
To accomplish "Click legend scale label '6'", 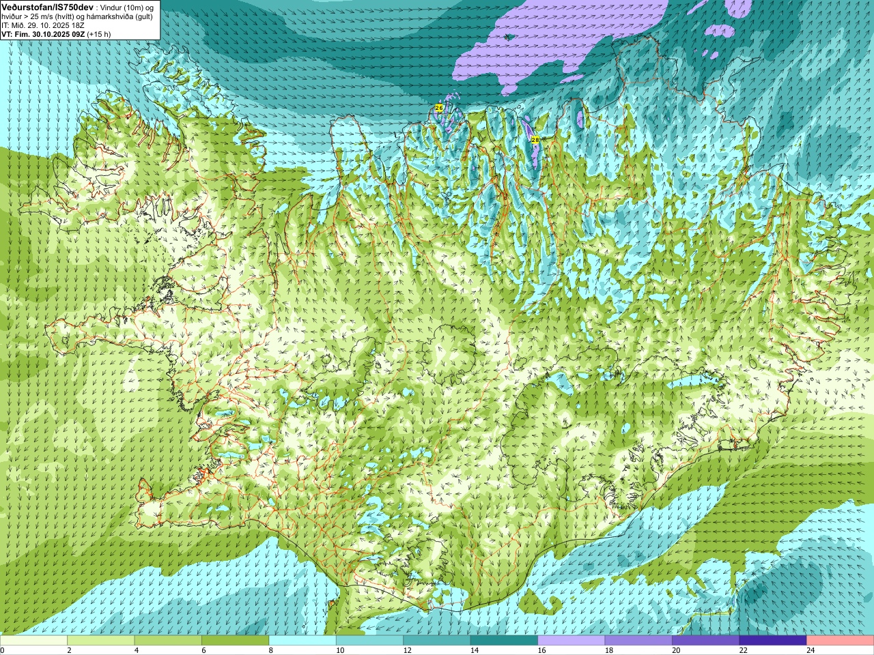I will [x=203, y=650].
